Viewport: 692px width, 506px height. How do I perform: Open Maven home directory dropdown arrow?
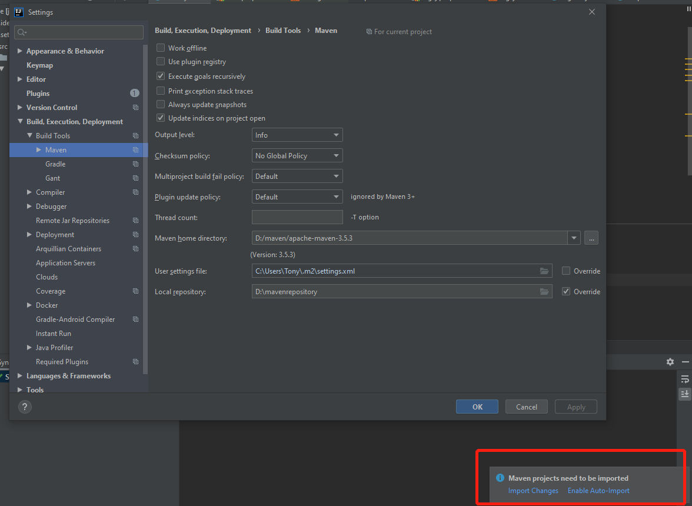[x=574, y=238]
